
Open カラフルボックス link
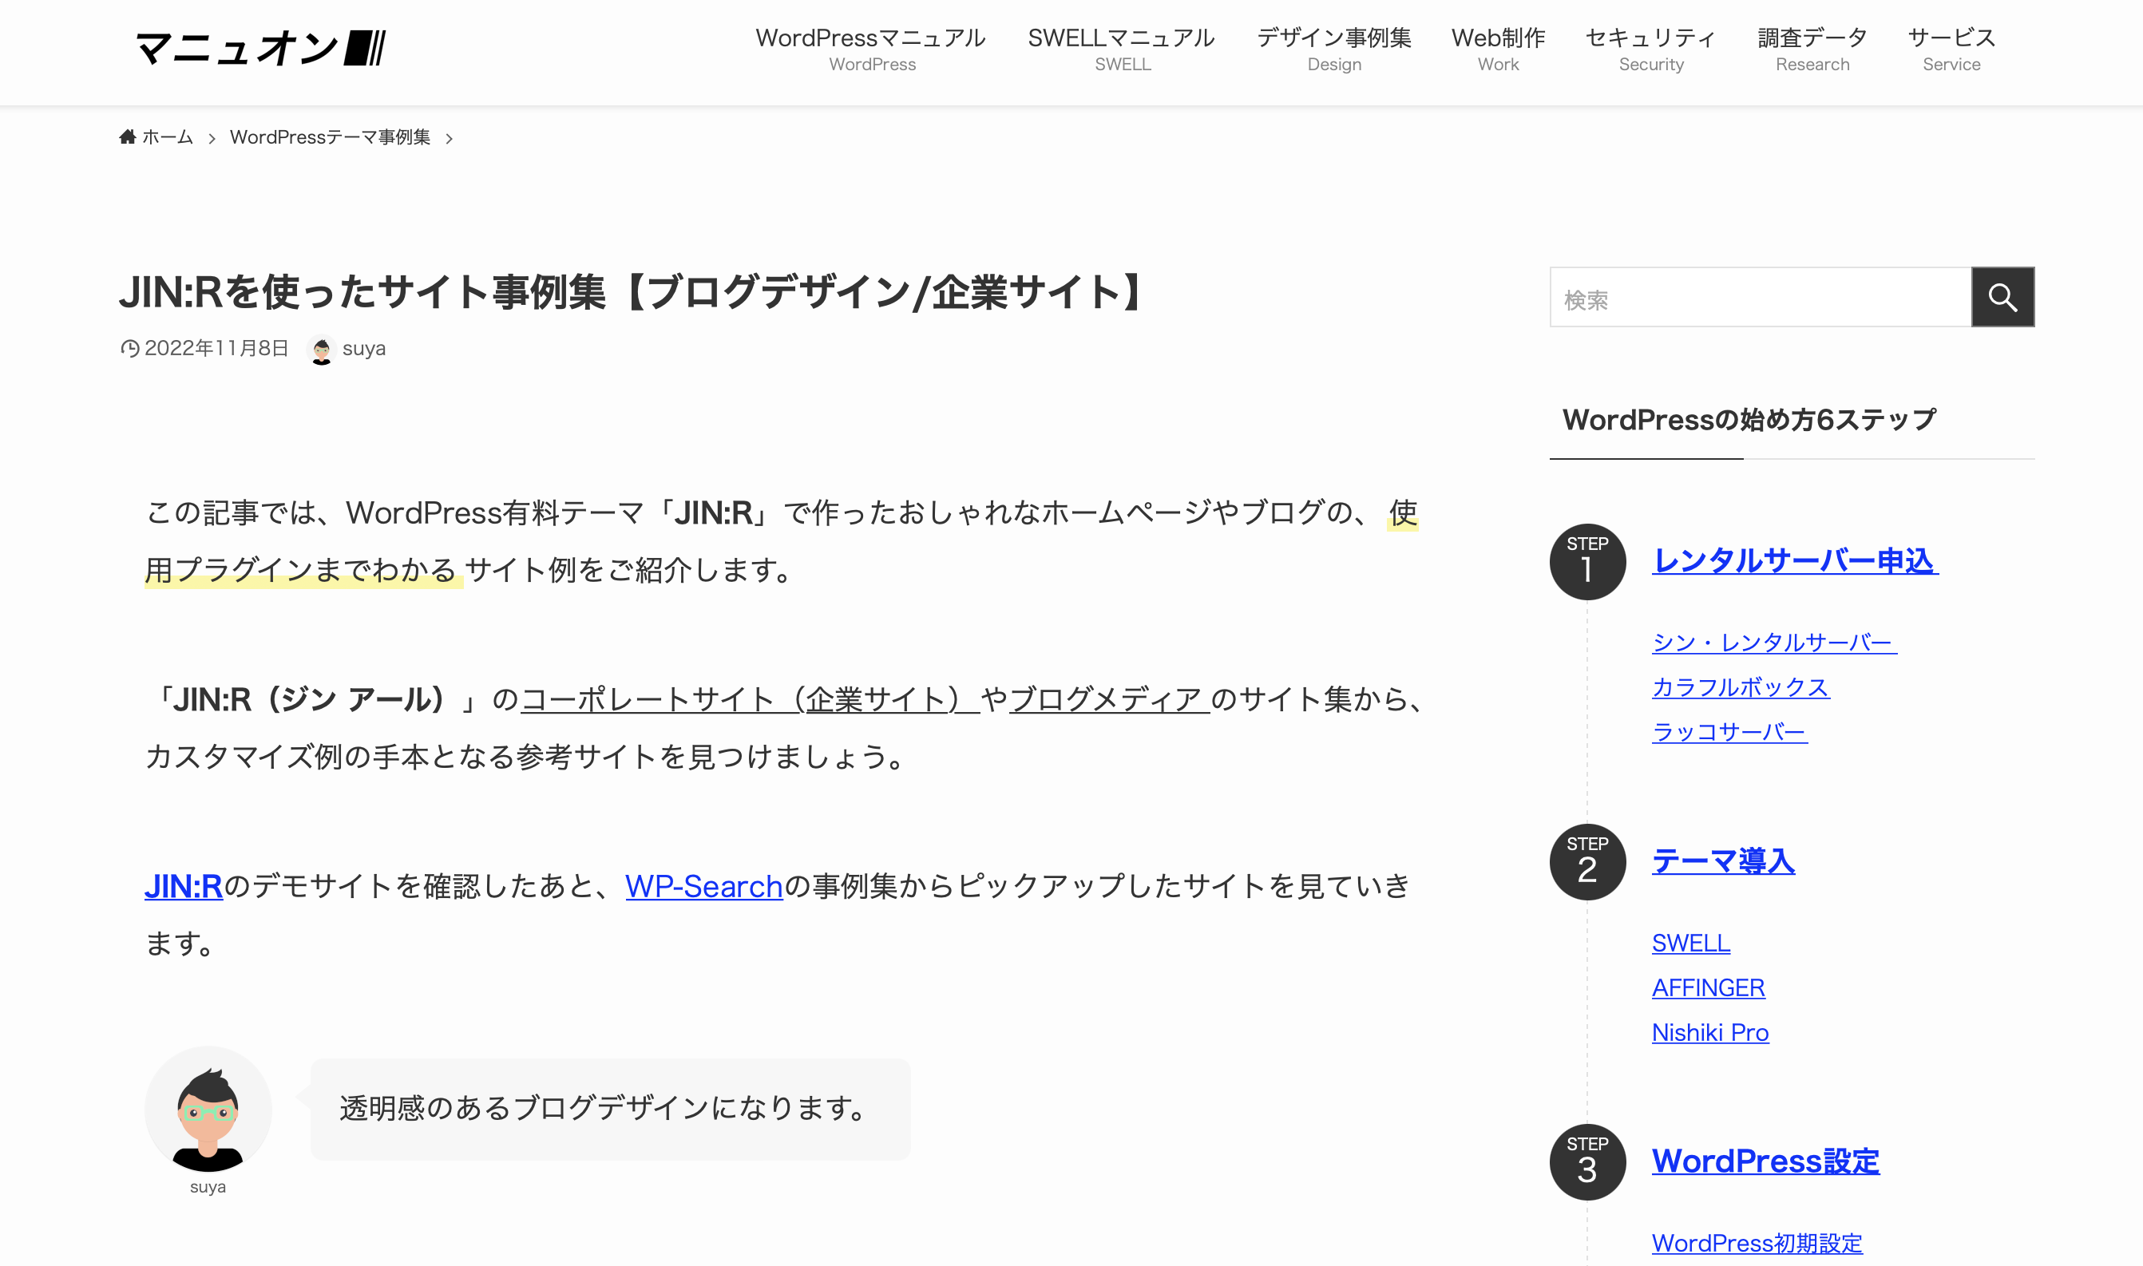(1741, 687)
